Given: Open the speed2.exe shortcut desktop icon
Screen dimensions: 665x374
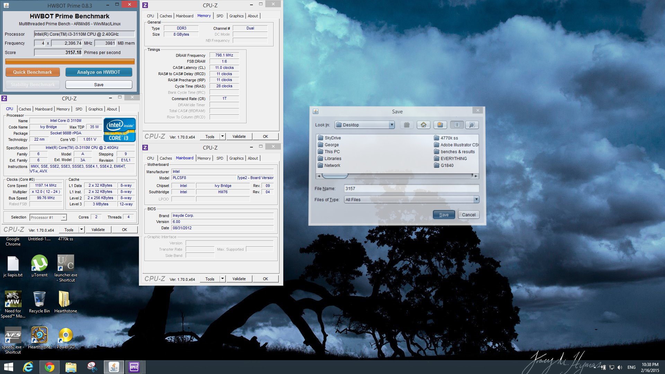Looking at the screenshot, I should (x=13, y=340).
